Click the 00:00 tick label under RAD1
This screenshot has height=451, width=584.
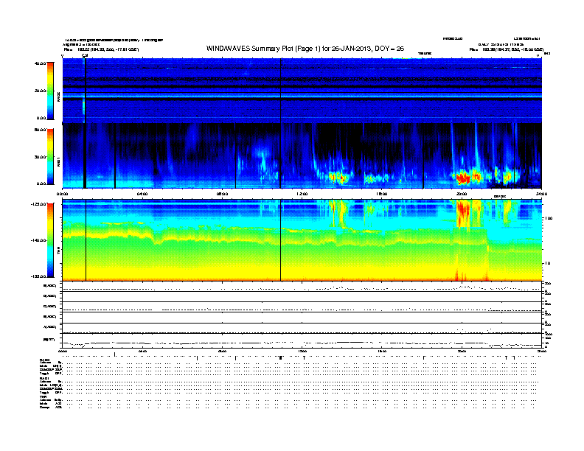pyautogui.click(x=62, y=194)
